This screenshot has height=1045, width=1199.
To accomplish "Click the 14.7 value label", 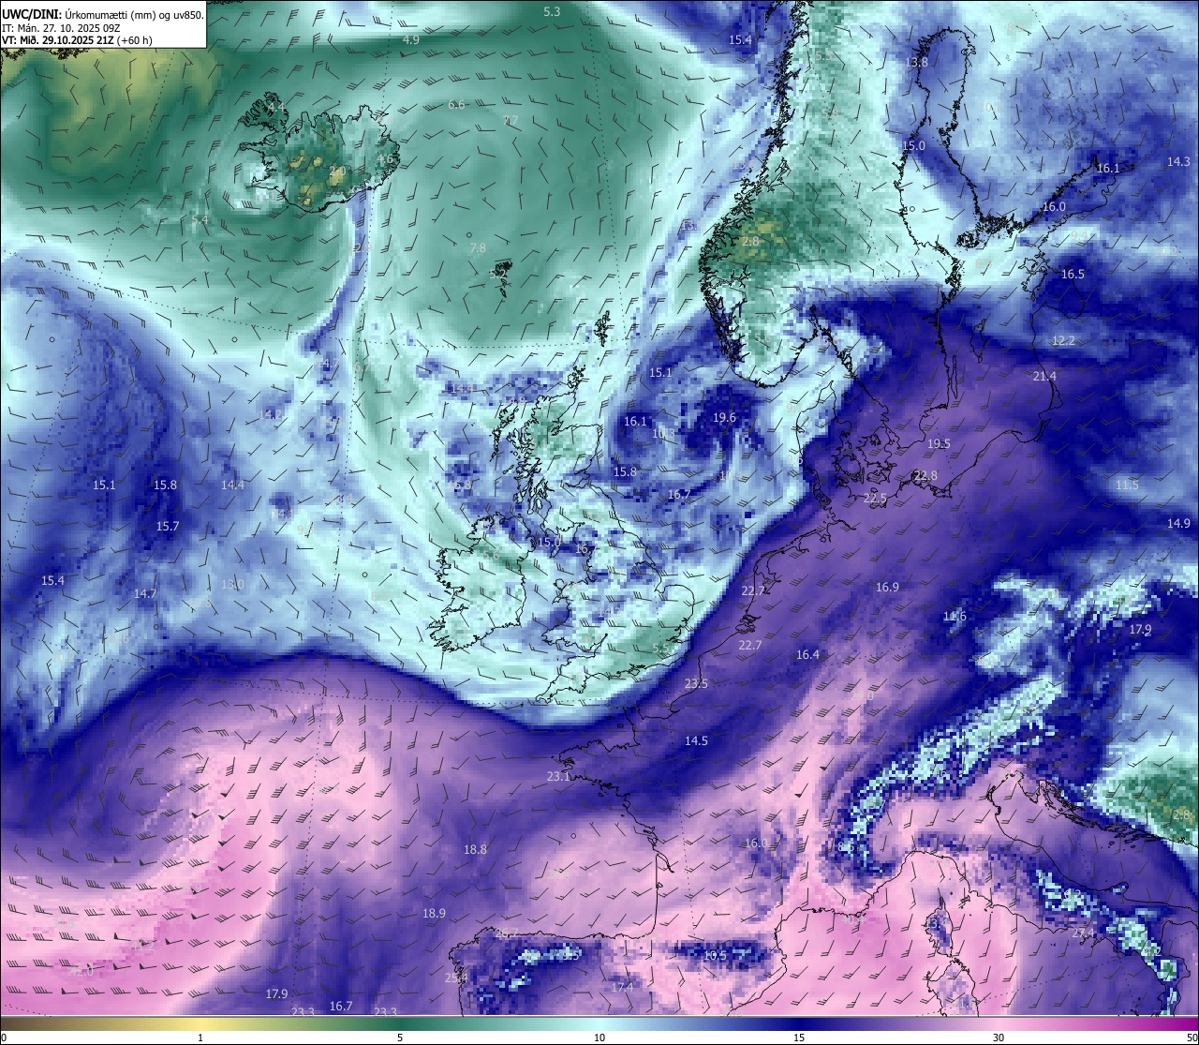I will 145,593.
